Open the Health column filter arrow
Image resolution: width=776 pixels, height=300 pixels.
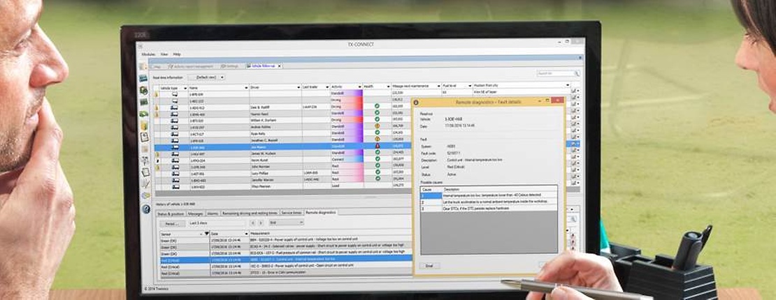[x=388, y=87]
